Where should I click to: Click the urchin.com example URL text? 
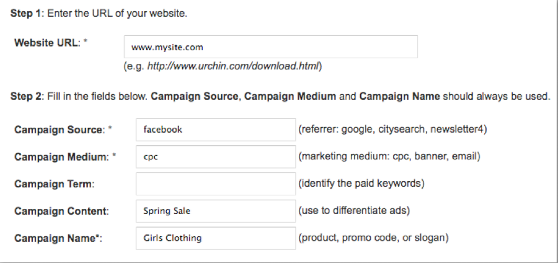pos(223,66)
